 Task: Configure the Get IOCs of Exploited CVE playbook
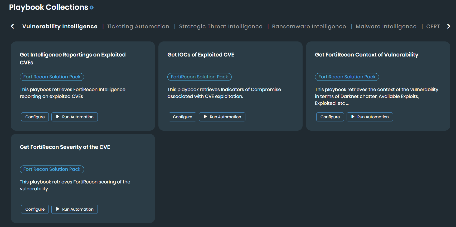point(183,117)
